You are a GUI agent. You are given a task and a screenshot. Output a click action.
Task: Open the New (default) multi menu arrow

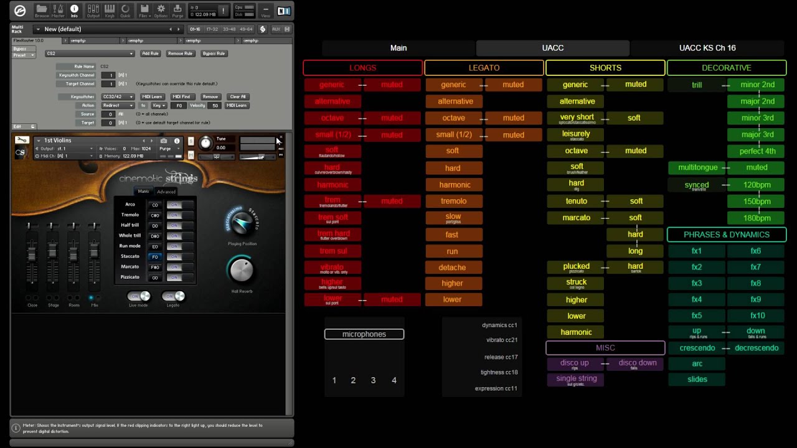tap(38, 29)
